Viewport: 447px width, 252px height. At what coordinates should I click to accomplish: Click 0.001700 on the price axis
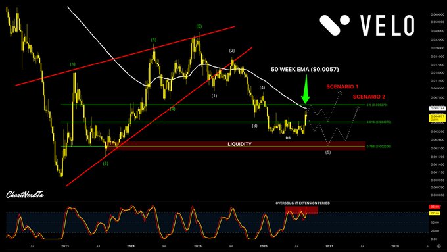[437, 157]
